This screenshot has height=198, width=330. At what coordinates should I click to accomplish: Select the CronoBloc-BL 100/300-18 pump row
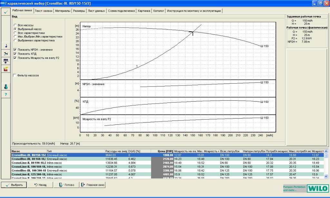(x=168, y=170)
